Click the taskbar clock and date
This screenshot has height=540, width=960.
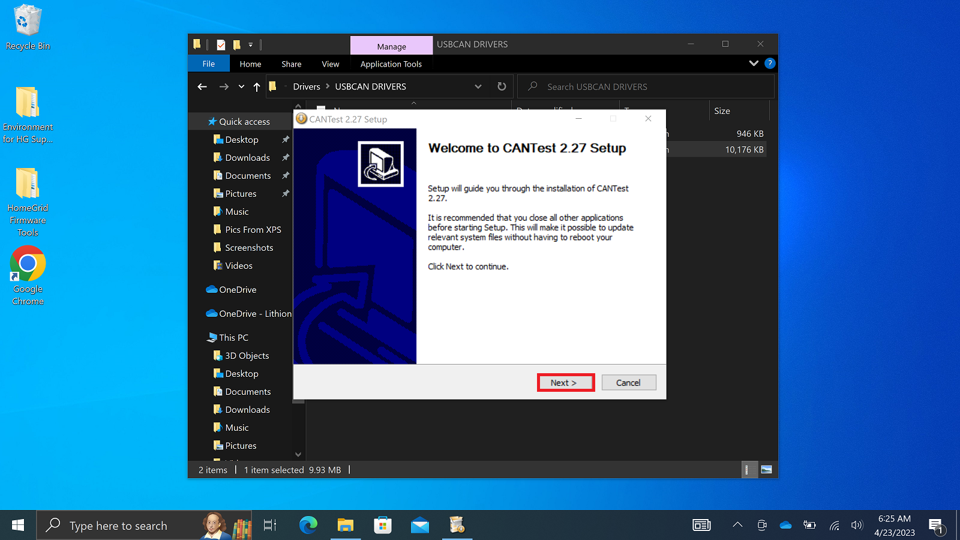point(894,525)
